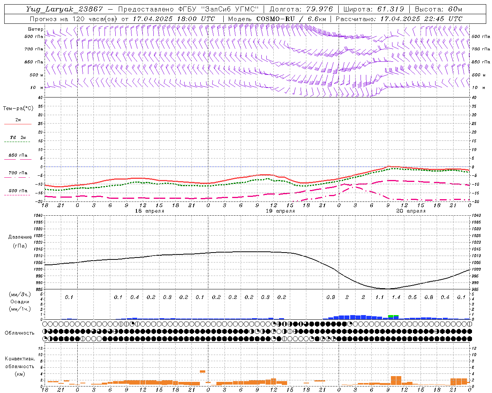Click the 700 гПа temperature legend entry

click(18, 173)
